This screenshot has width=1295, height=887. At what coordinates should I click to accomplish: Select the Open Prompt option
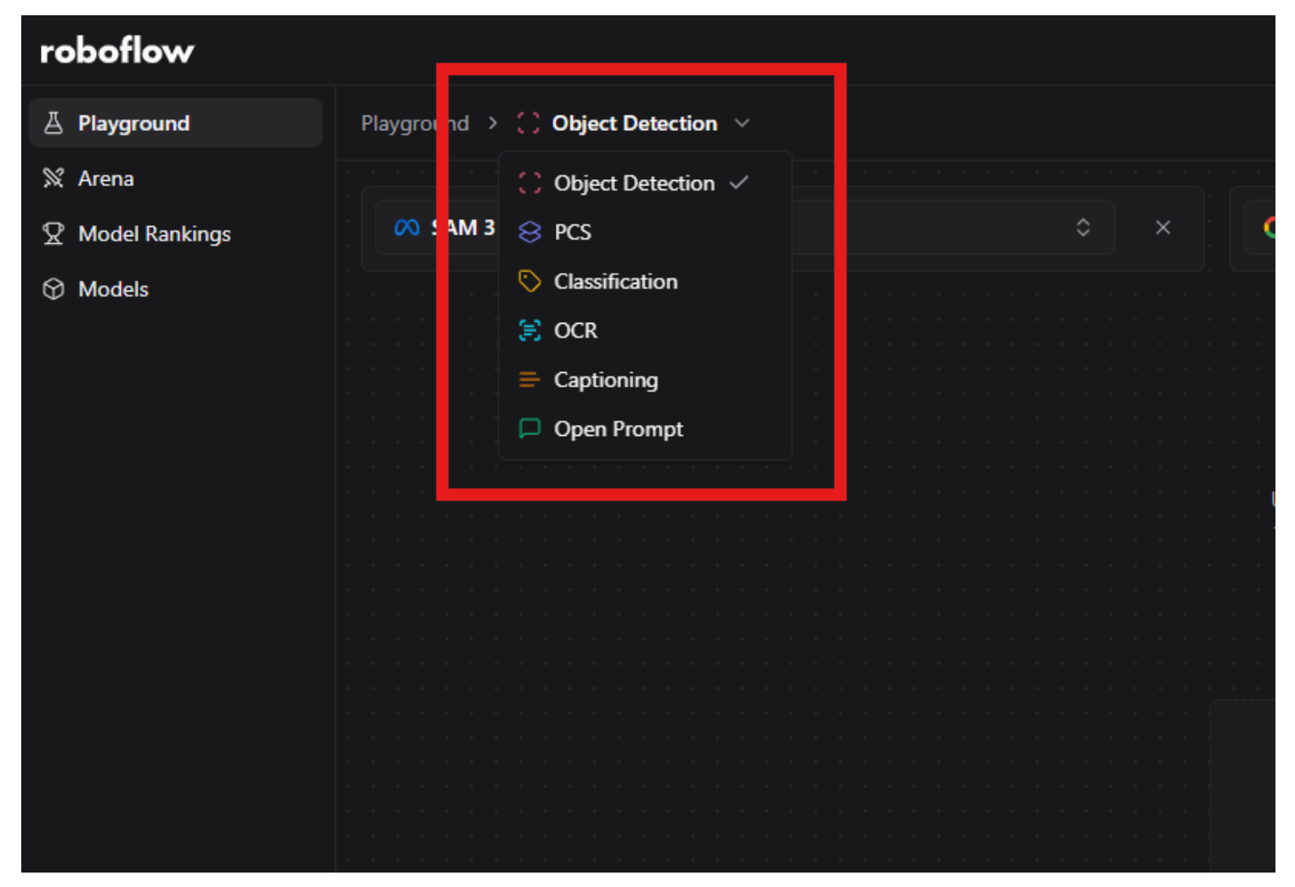645,429
